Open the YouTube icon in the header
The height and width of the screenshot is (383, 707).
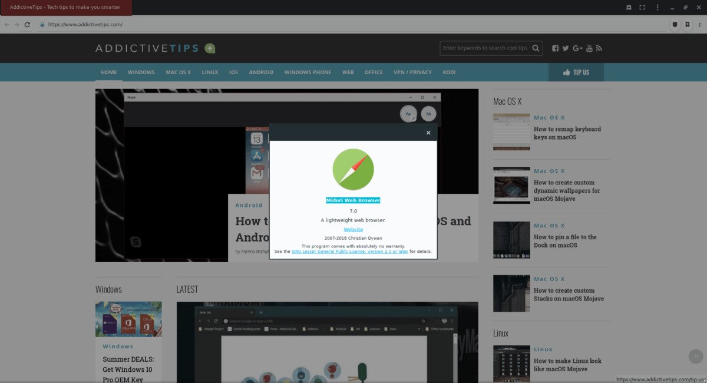(589, 48)
